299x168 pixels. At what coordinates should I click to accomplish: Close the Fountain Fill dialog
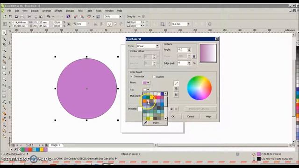pos(217,39)
